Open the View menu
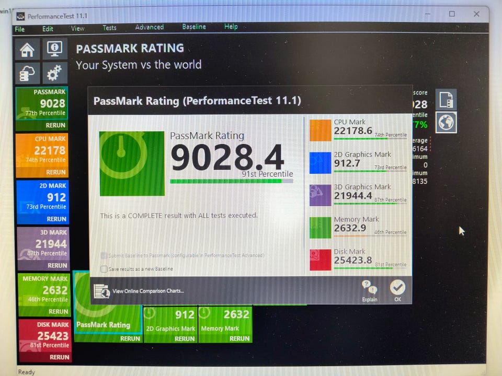Viewport: 502px width, 376px height. [x=78, y=28]
